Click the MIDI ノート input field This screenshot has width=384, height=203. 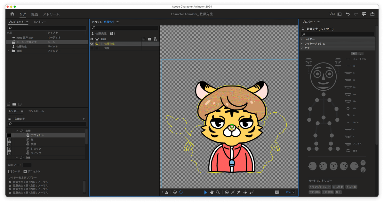[27, 165]
